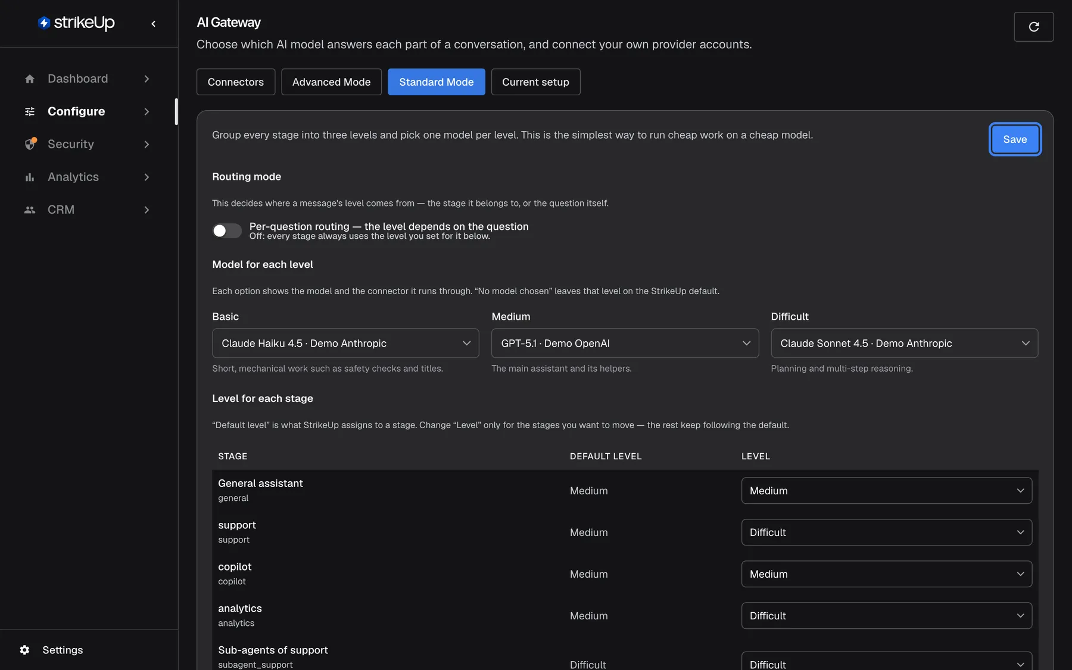Expand the Configure menu chevron
Viewport: 1072px width, 670px height.
click(x=147, y=111)
